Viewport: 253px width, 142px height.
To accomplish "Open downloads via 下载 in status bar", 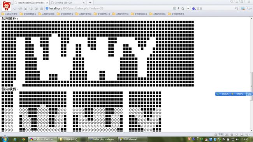I will (219, 134).
